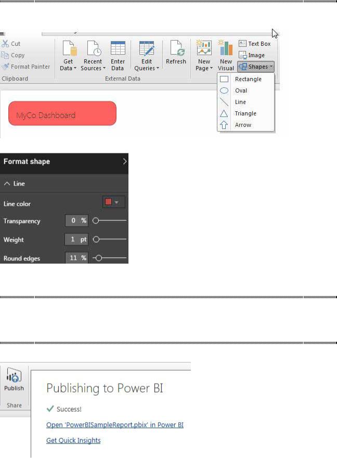
Task: Click the Weight slider handle
Action: coord(96,239)
